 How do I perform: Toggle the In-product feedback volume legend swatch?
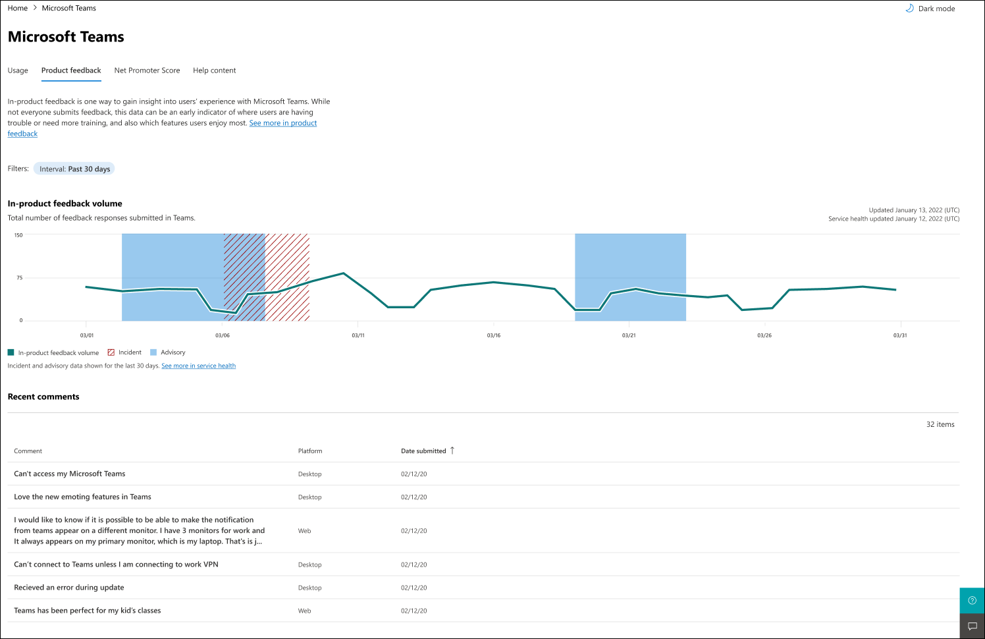coord(11,352)
